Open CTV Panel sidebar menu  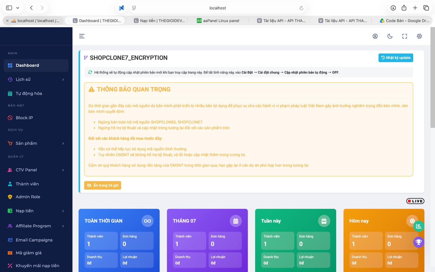click(36, 170)
